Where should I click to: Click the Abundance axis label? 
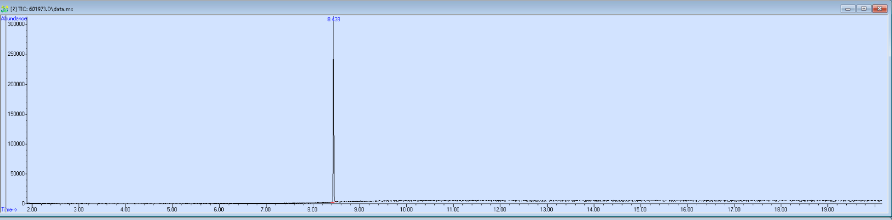pos(14,19)
